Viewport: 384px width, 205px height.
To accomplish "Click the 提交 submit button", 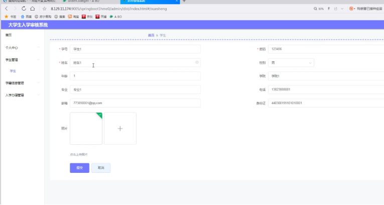I will [x=80, y=168].
